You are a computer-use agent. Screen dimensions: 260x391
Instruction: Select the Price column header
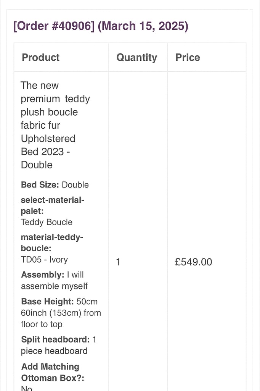click(x=188, y=58)
